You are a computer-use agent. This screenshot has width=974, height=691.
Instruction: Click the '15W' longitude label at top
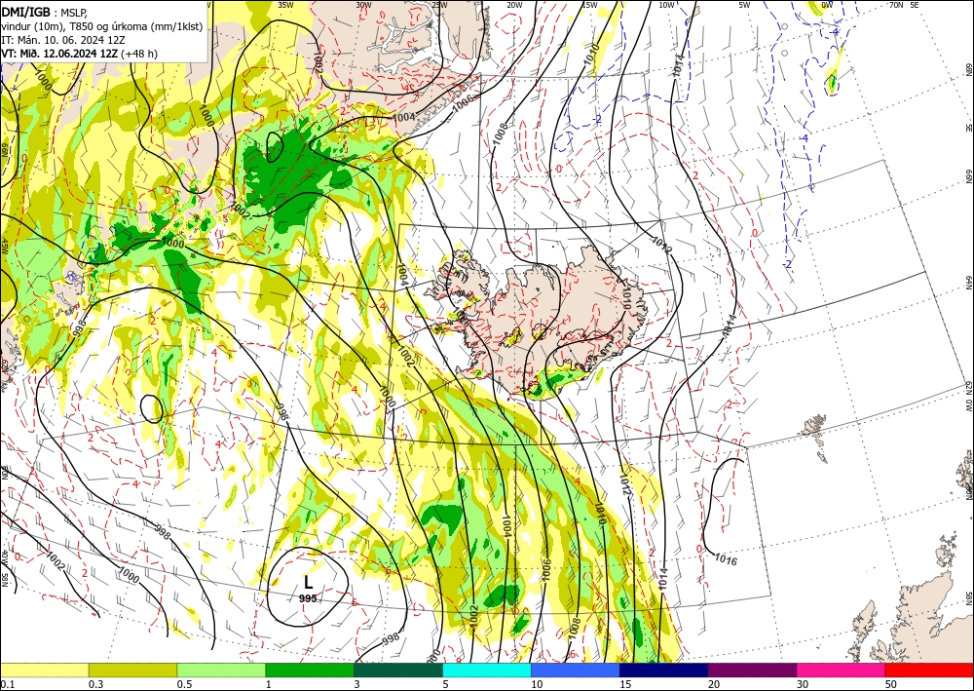(x=589, y=5)
